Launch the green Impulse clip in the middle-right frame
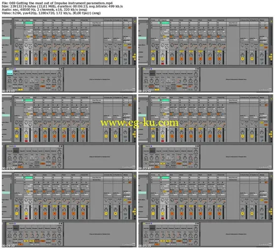Image resolution: width=275 pixels, height=249 pixels. coord(165,101)
